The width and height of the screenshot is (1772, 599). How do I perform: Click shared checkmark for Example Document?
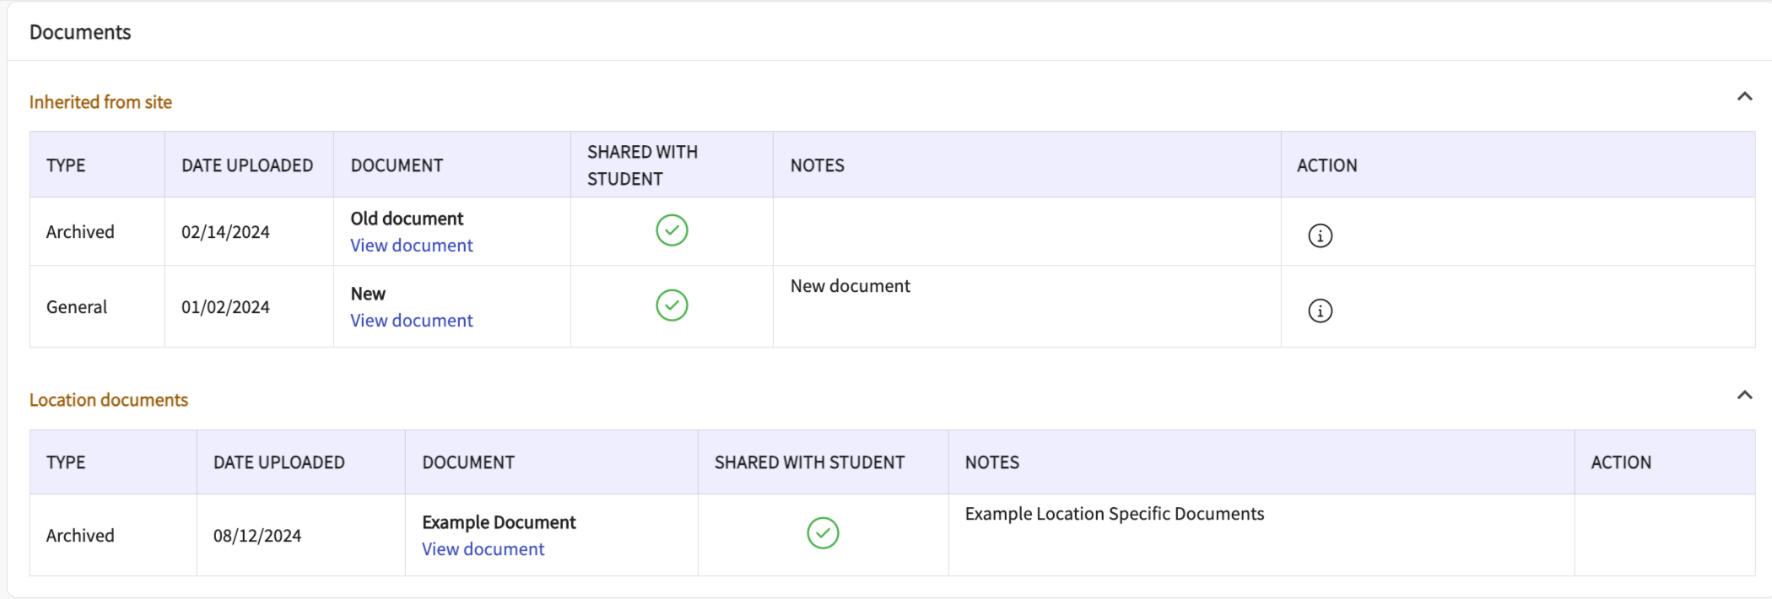[823, 533]
